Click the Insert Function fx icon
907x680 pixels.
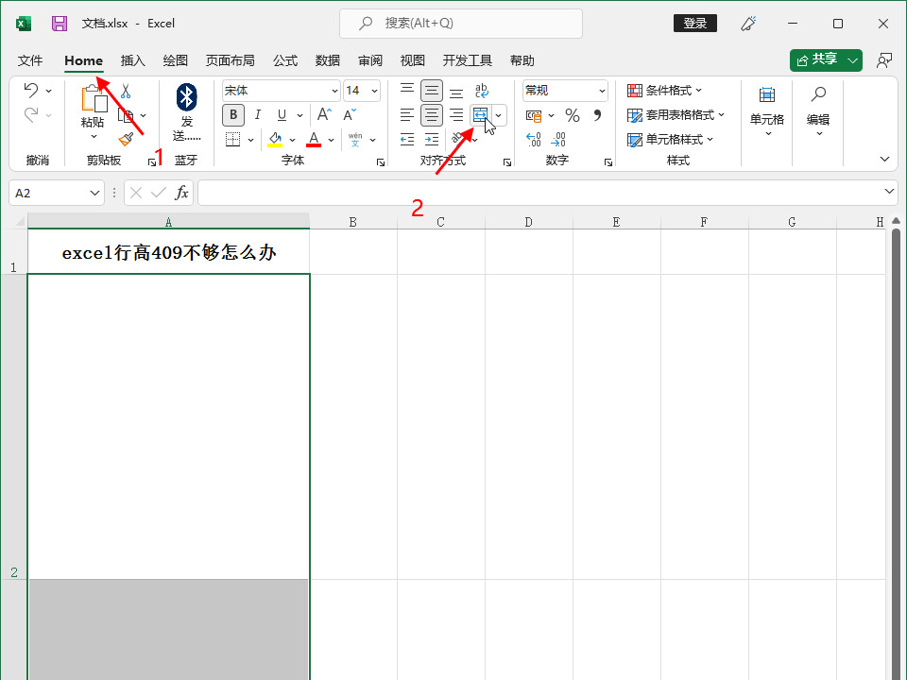pos(181,193)
